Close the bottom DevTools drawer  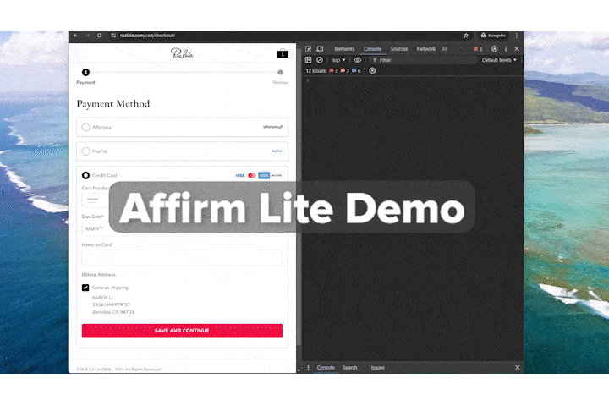(518, 368)
